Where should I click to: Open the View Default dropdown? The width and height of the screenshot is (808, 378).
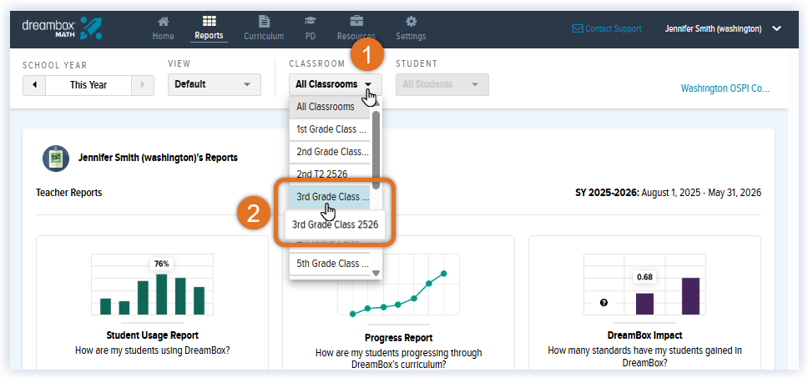tap(215, 84)
